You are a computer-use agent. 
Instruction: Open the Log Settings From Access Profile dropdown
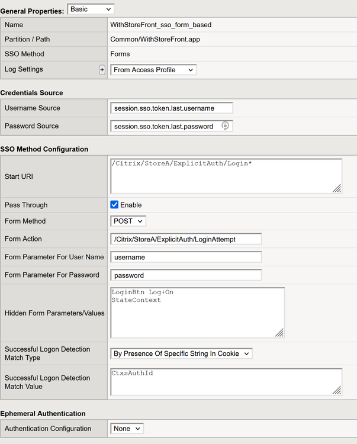point(153,70)
